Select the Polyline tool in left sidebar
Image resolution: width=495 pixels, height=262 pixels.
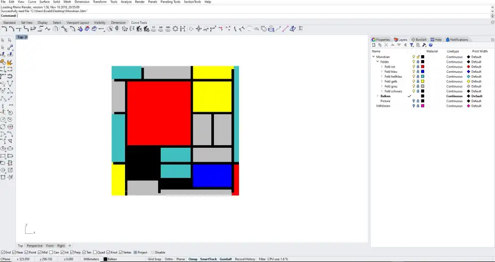coord(3,99)
